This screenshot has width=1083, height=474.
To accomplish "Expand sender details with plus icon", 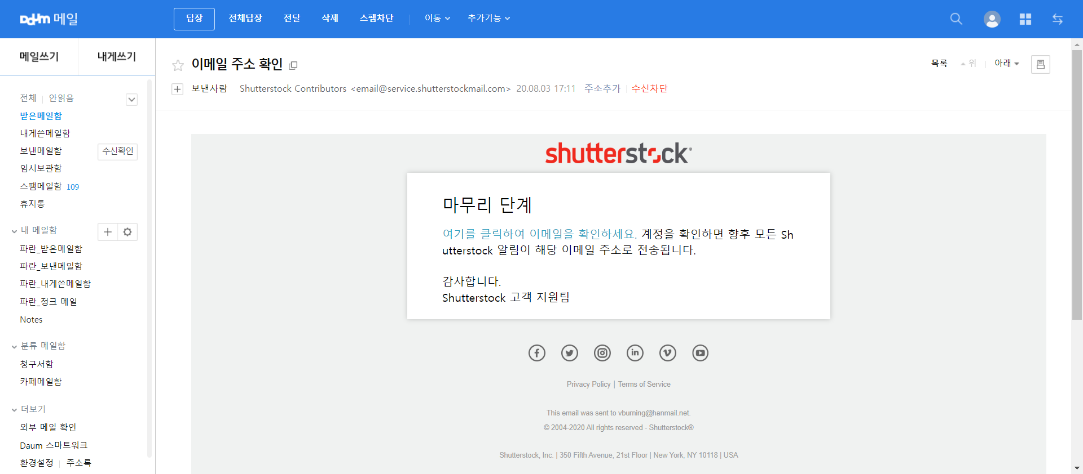I will (178, 89).
